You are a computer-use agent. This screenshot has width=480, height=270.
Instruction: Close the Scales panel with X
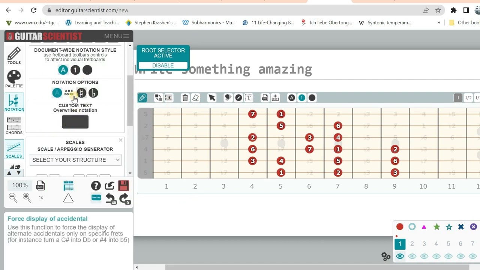coord(120,140)
